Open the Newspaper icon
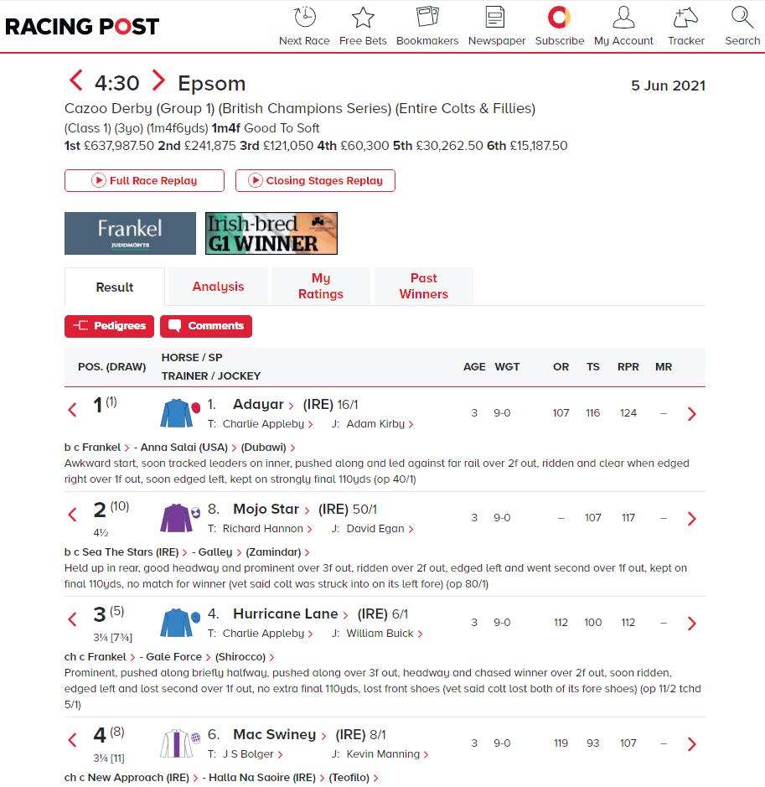The image size is (765, 787). (496, 17)
